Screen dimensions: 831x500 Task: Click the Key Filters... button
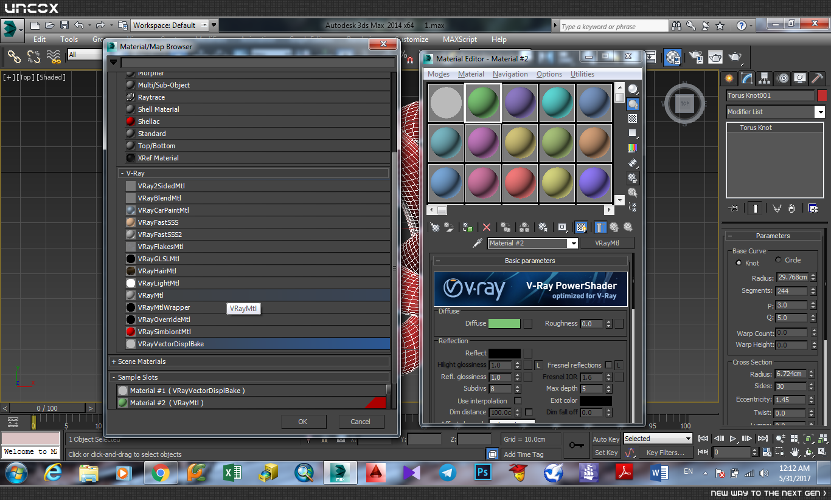665,453
